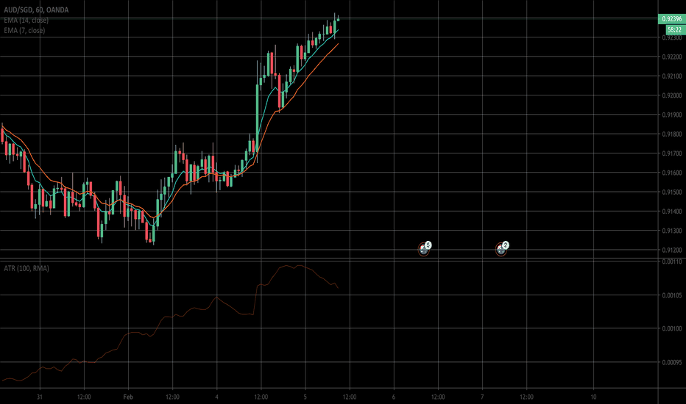Click the 0.91600 price axis label
Screen dimensions: 686x404
pyautogui.click(x=671, y=173)
